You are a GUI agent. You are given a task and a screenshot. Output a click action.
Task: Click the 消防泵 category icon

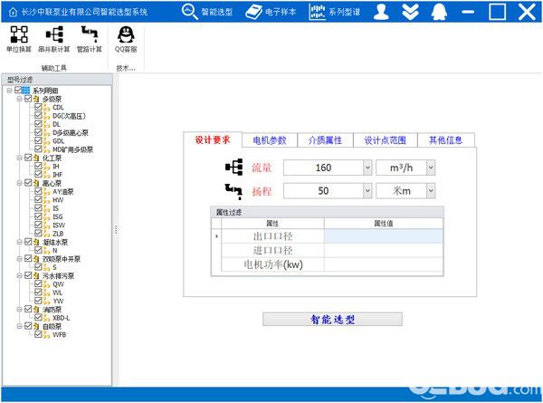tap(37, 309)
